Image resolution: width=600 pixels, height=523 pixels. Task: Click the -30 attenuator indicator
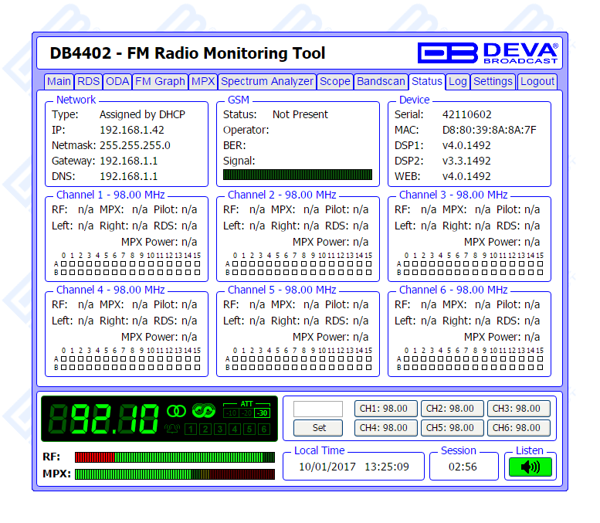(263, 413)
